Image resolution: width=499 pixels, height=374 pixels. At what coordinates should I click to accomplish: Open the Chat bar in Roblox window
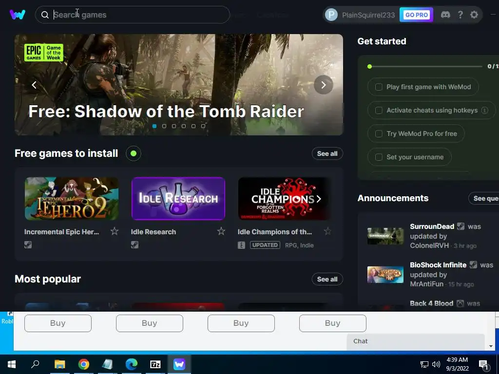(416, 341)
